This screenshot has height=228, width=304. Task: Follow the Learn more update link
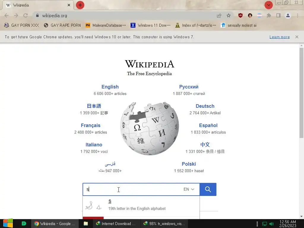[279, 37]
